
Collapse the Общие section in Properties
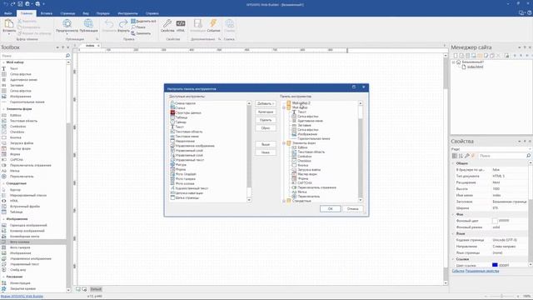pyautogui.click(x=453, y=163)
